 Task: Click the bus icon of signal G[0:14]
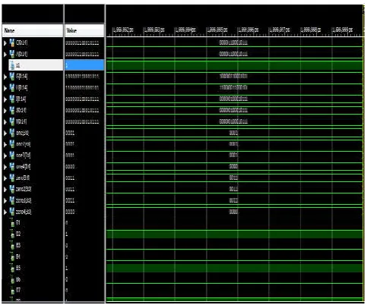click(x=12, y=77)
